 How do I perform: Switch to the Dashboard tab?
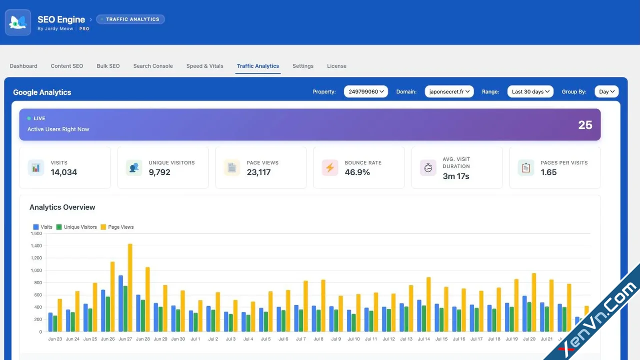[x=23, y=66]
